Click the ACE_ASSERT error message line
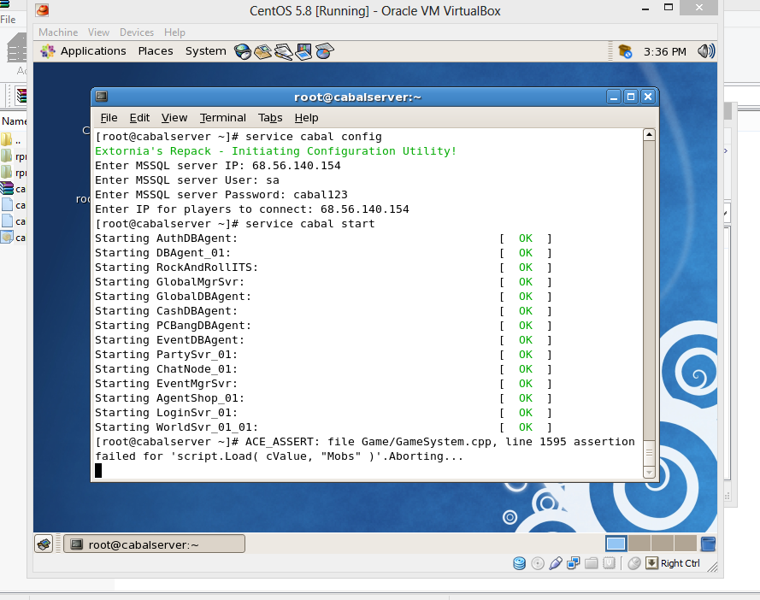Viewport: 760px width, 600px height. tap(365, 449)
